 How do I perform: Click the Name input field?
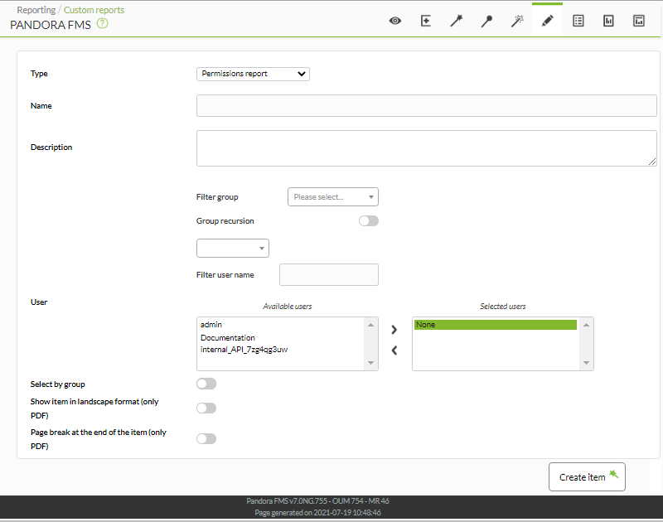click(x=426, y=106)
